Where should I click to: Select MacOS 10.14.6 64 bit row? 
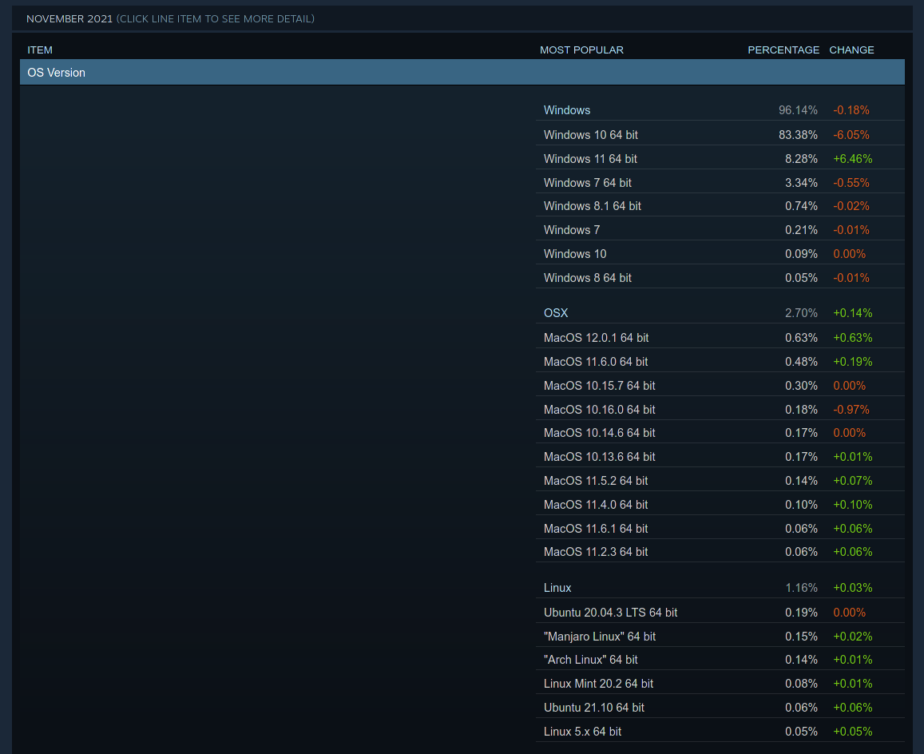(x=720, y=433)
